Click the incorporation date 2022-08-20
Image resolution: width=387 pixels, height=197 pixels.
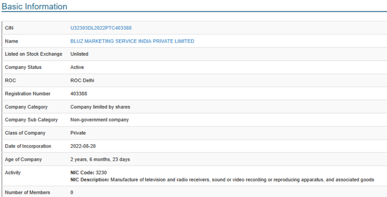[x=83, y=146]
